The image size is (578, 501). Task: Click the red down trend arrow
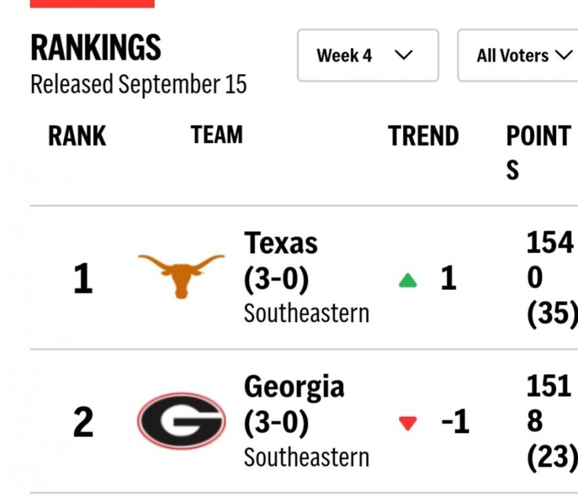(x=408, y=423)
